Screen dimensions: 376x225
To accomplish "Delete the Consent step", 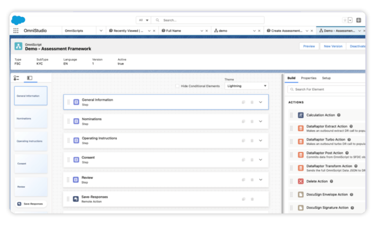I will coord(252,159).
